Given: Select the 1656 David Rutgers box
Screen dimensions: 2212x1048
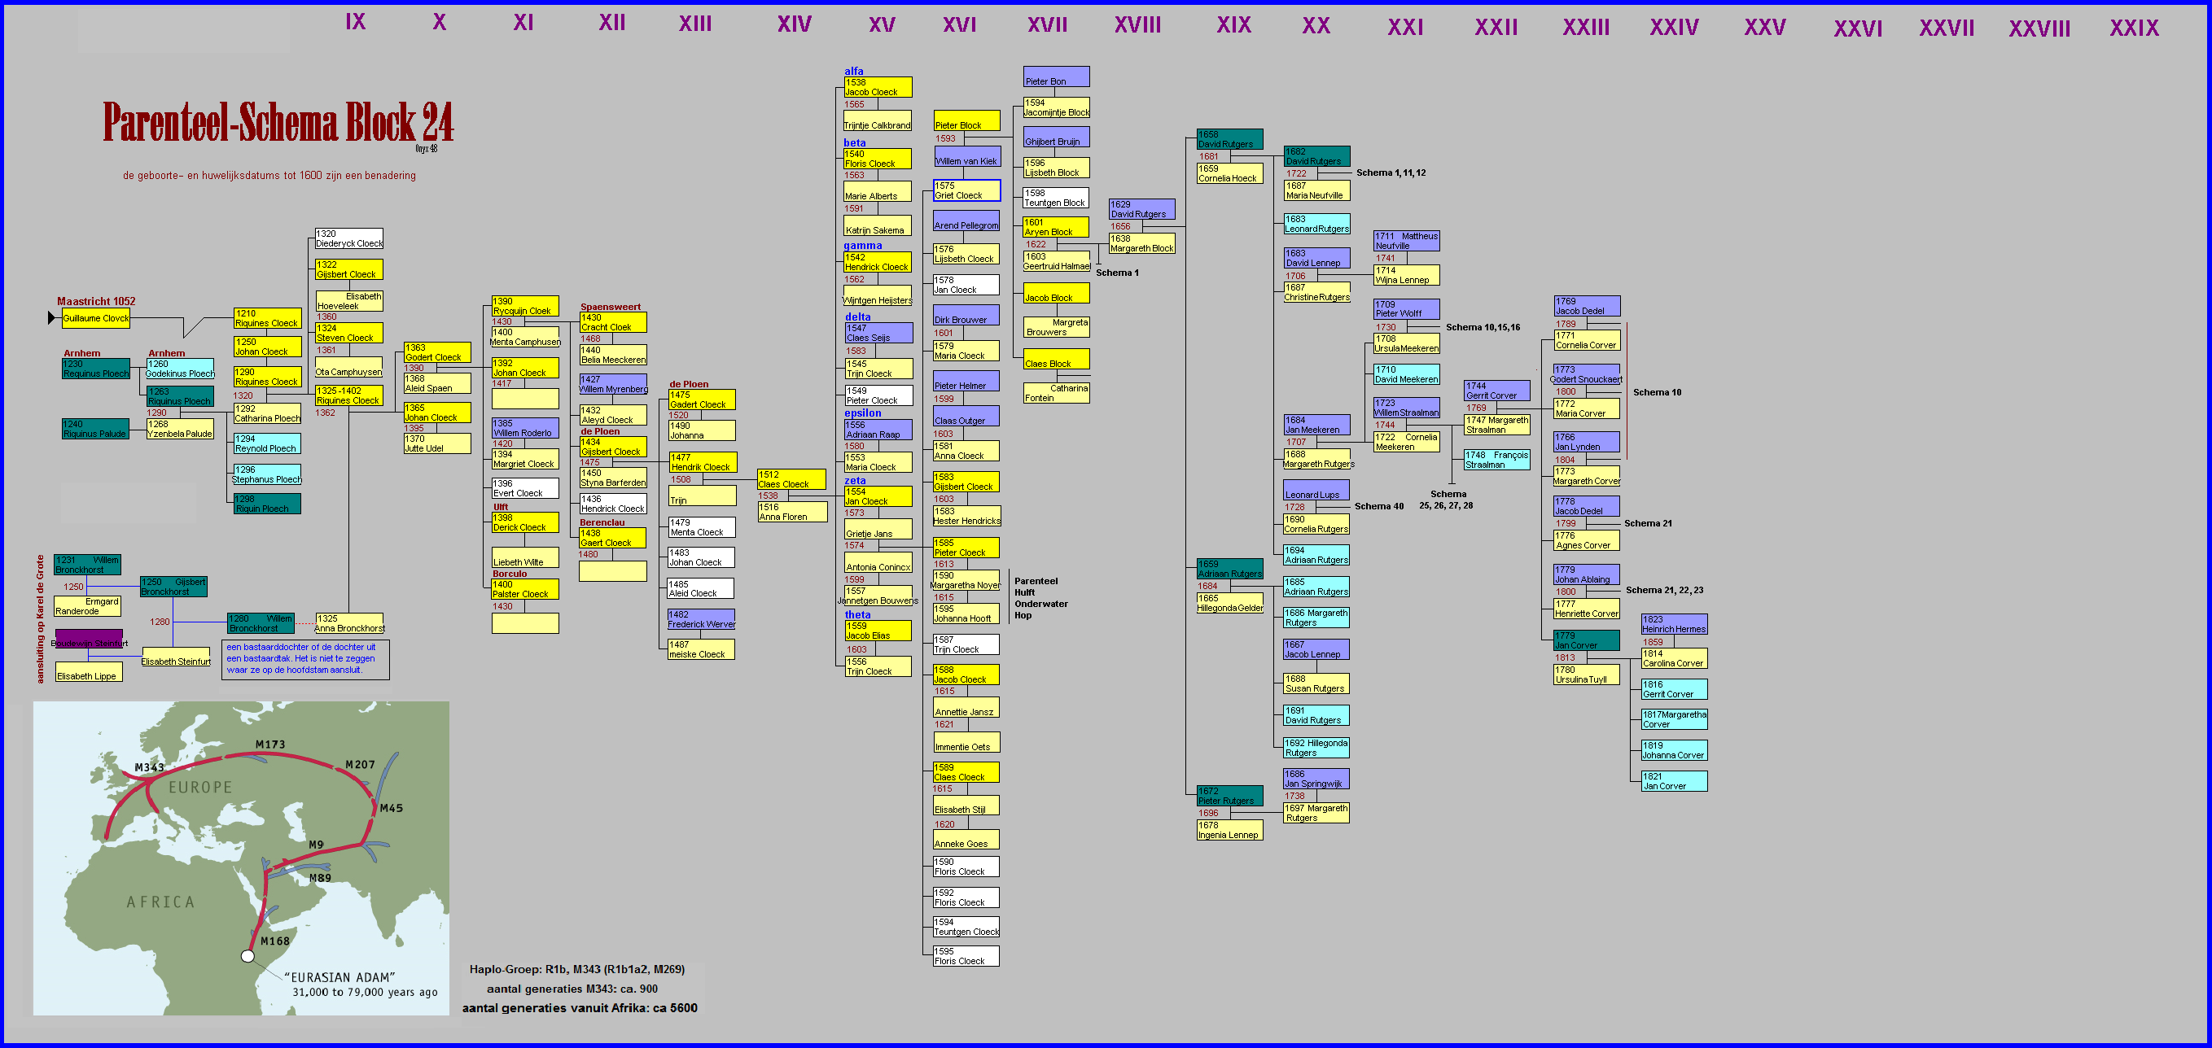Looking at the screenshot, I should point(1229,139).
